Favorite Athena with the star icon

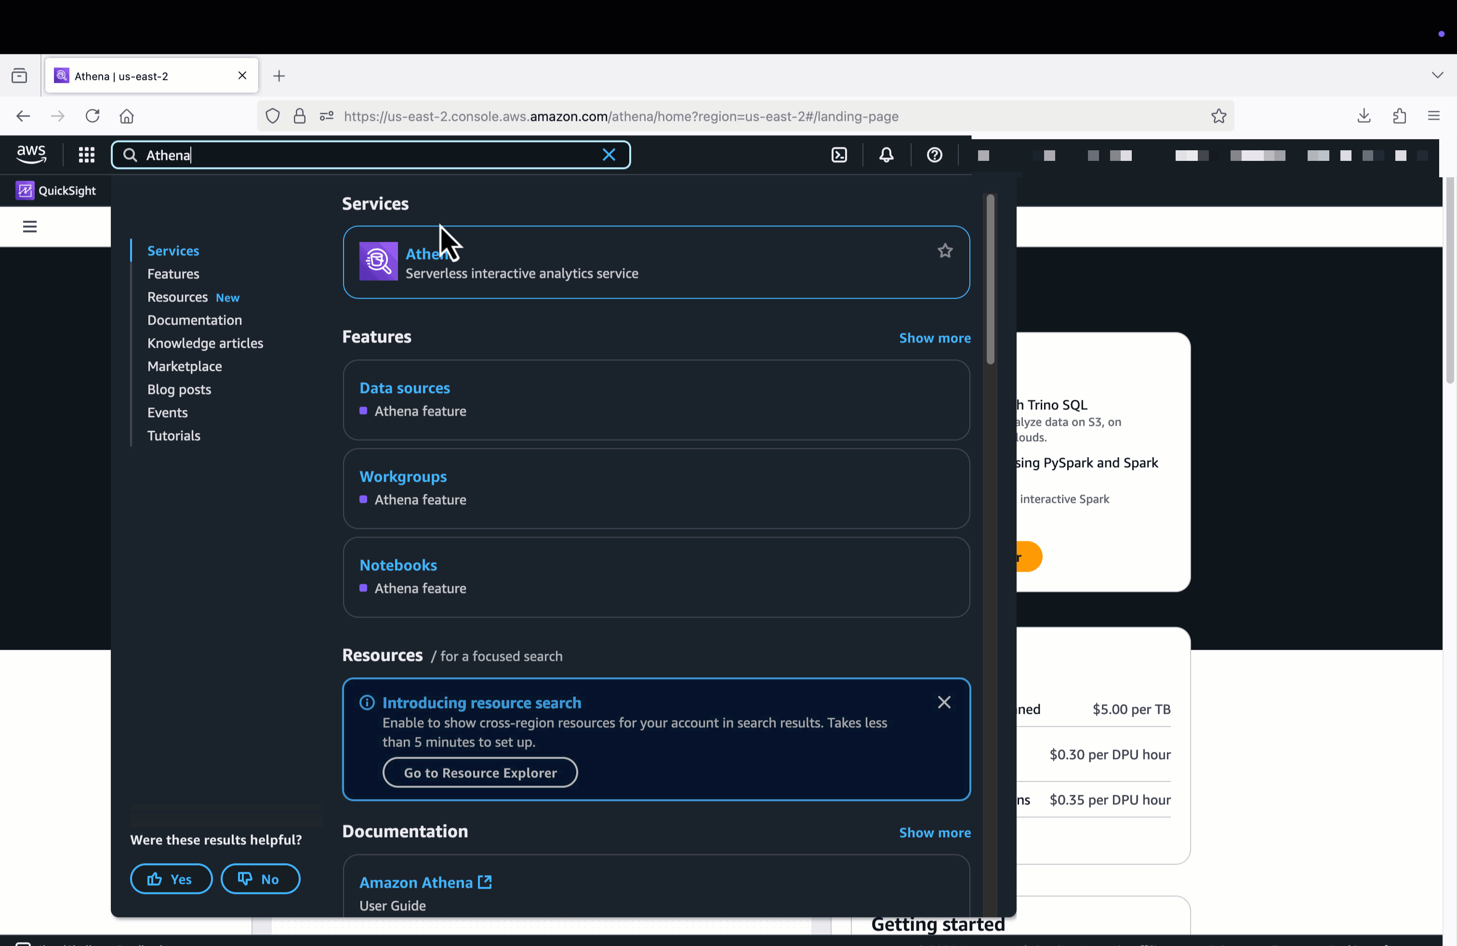pyautogui.click(x=945, y=251)
